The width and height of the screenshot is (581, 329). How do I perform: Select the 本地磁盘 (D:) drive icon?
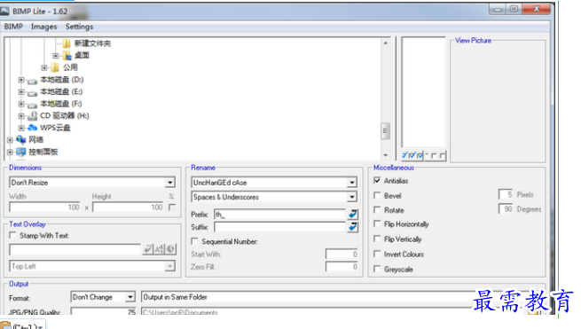(x=32, y=81)
